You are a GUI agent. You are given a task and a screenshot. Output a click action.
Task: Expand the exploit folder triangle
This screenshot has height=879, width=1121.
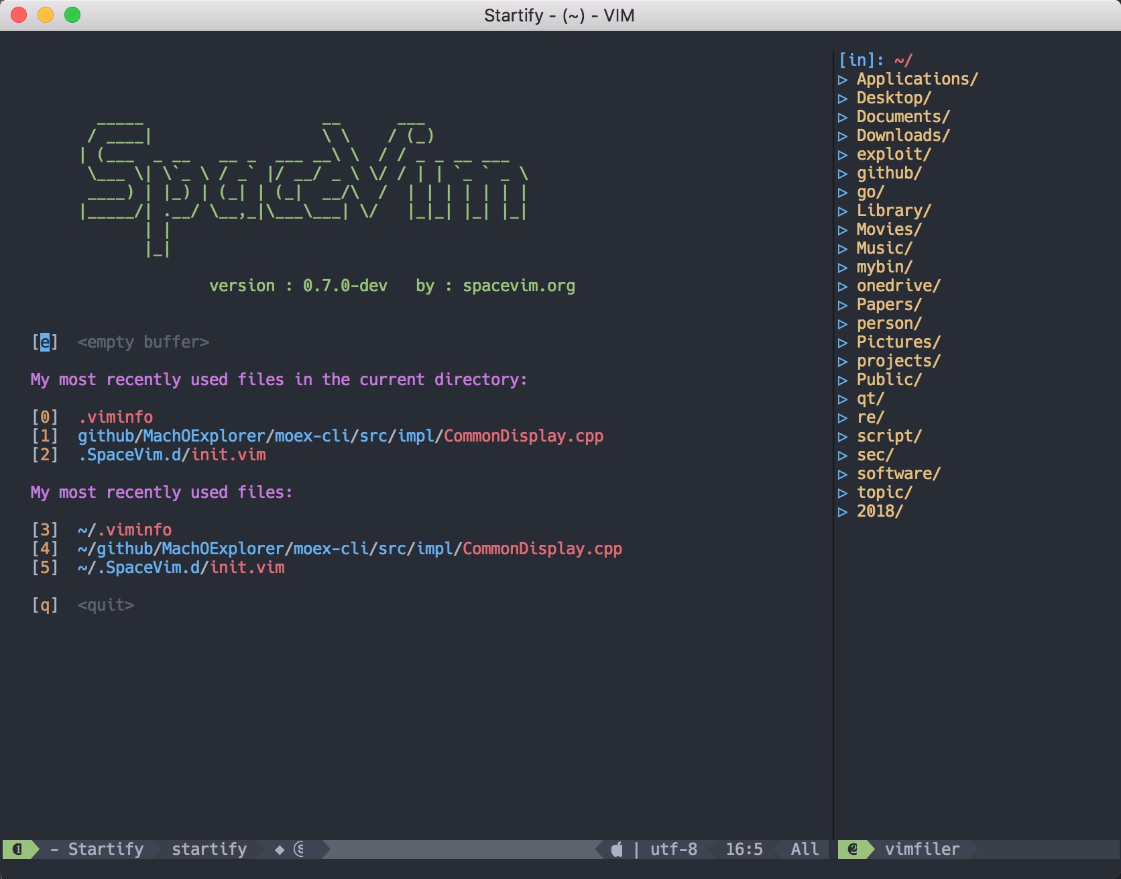coord(843,155)
